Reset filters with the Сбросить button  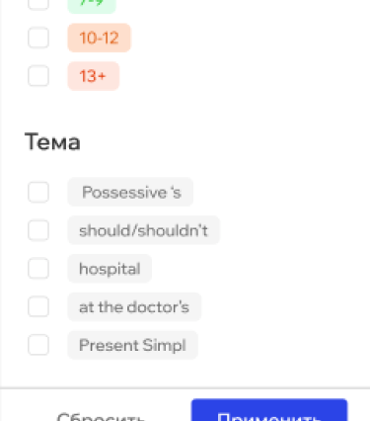pos(101,416)
